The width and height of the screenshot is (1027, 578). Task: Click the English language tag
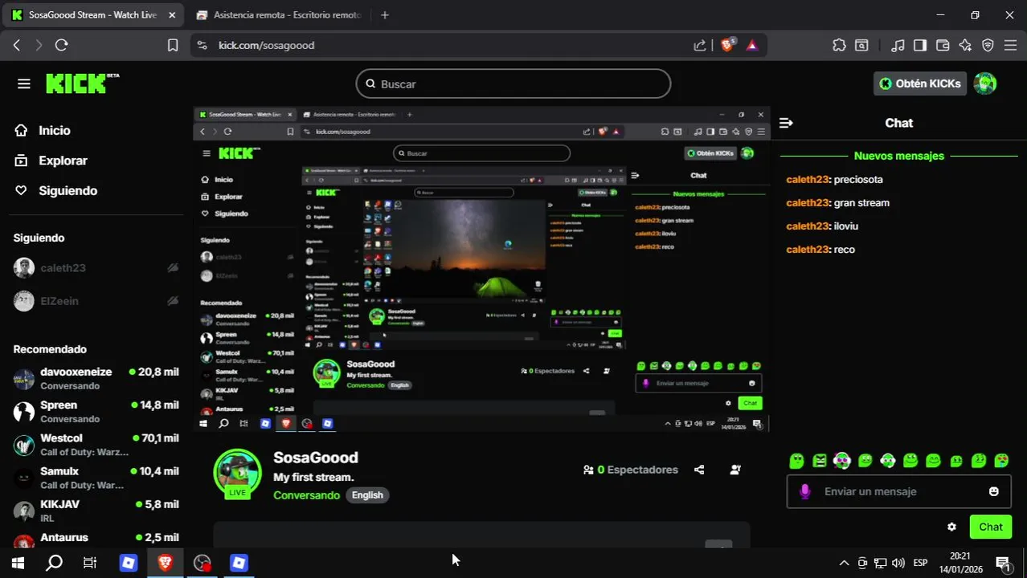367,495
